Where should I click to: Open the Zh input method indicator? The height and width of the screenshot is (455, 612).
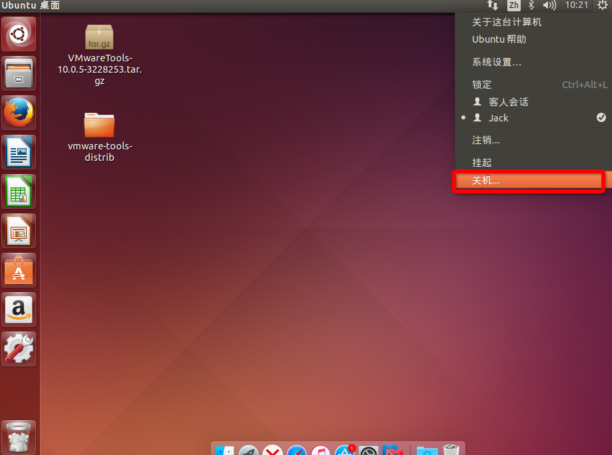513,5
